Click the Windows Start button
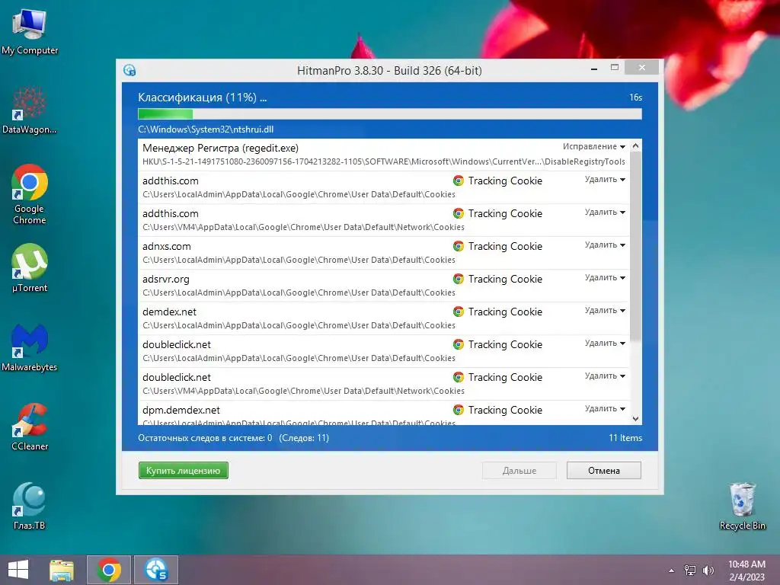Screen dimensions: 780x585 click(x=18, y=570)
